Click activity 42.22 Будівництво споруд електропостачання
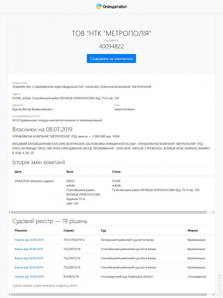The image size is (223, 298). point(57,120)
